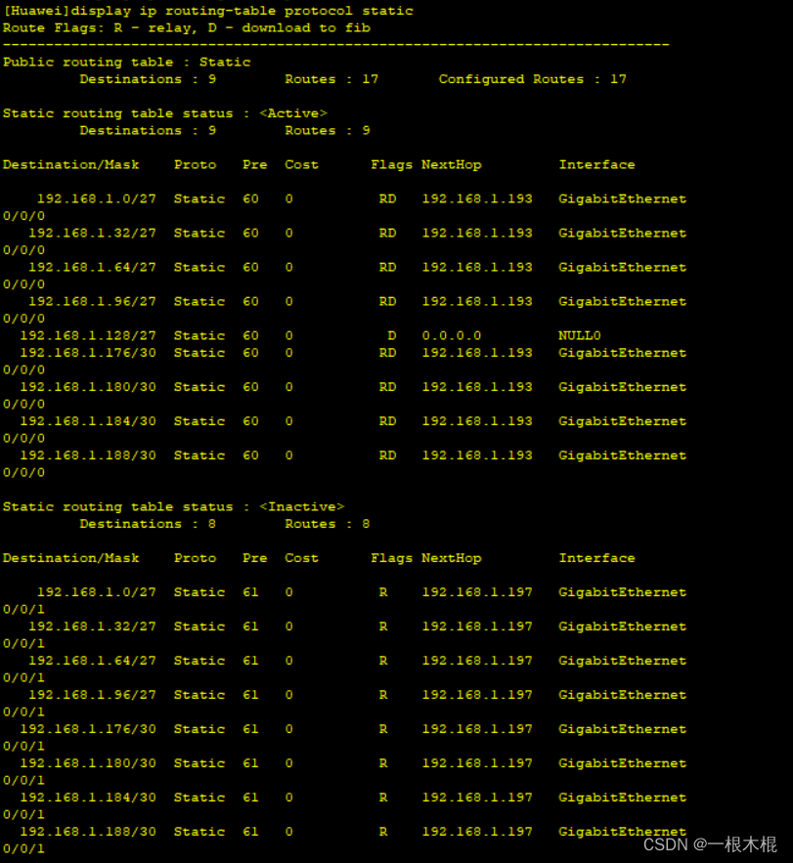The height and width of the screenshot is (863, 793).
Task: Click active route destination 192.168.1.0/27 with Pre 60
Action: pos(97,198)
